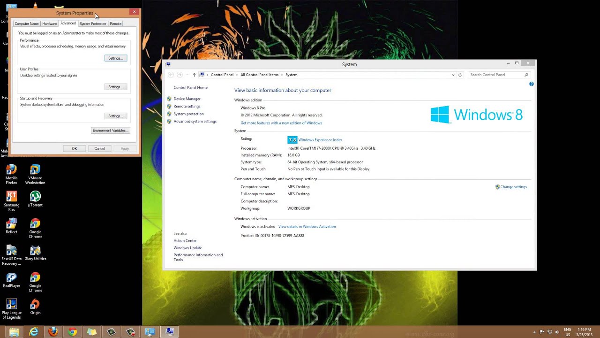Open Action Center flag in system tray

click(542, 332)
